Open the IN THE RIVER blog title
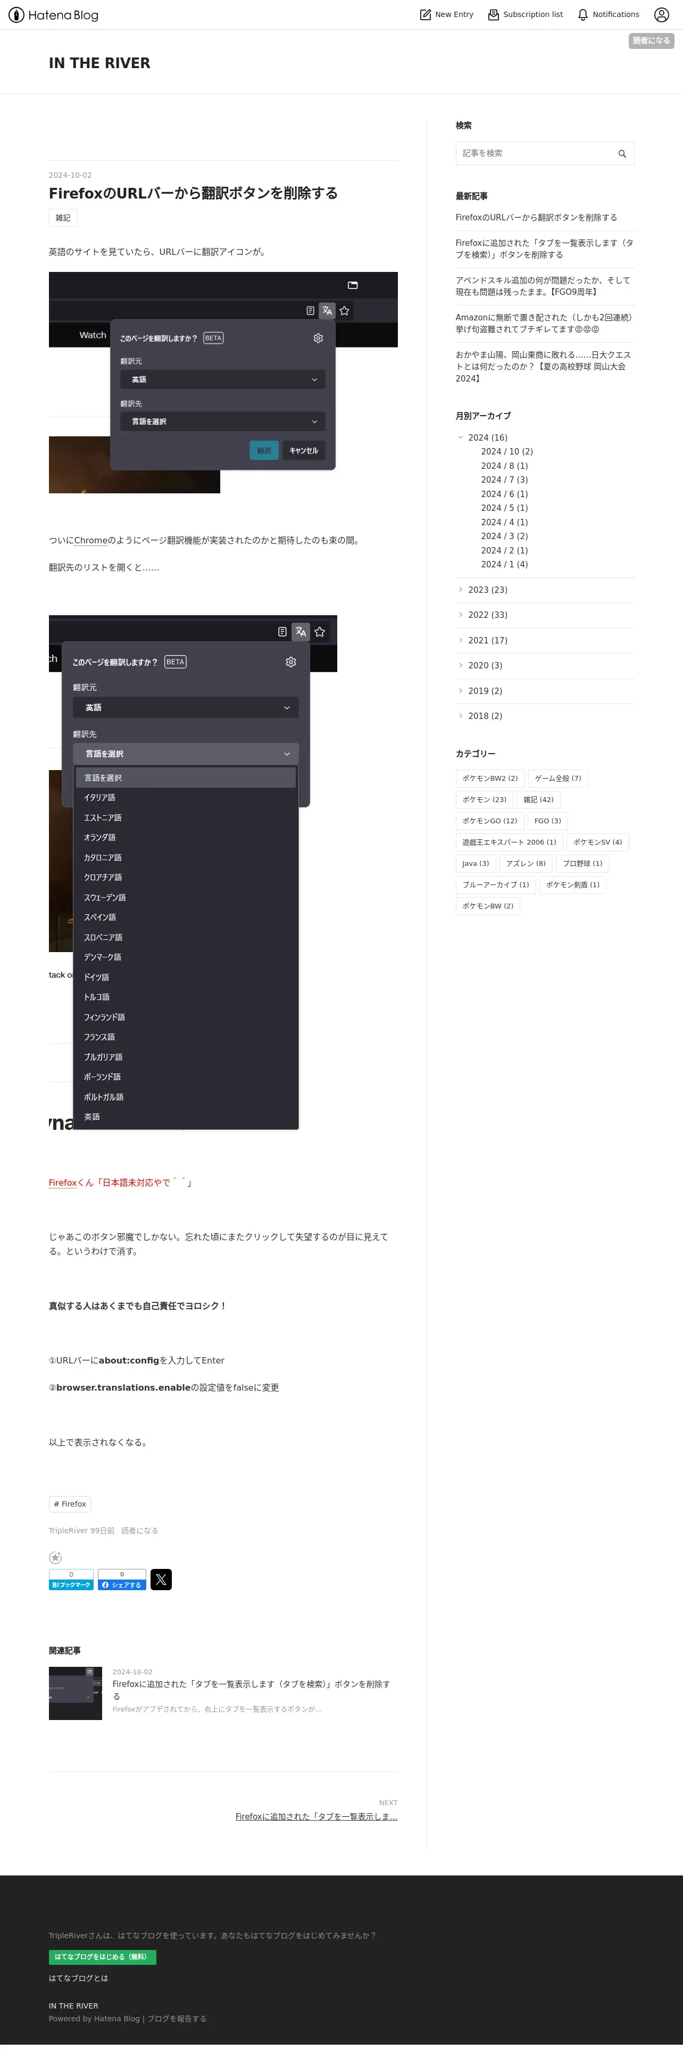The height and width of the screenshot is (2050, 683). tap(99, 63)
